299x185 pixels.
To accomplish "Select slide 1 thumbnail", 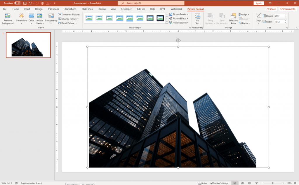I will 28,45.
